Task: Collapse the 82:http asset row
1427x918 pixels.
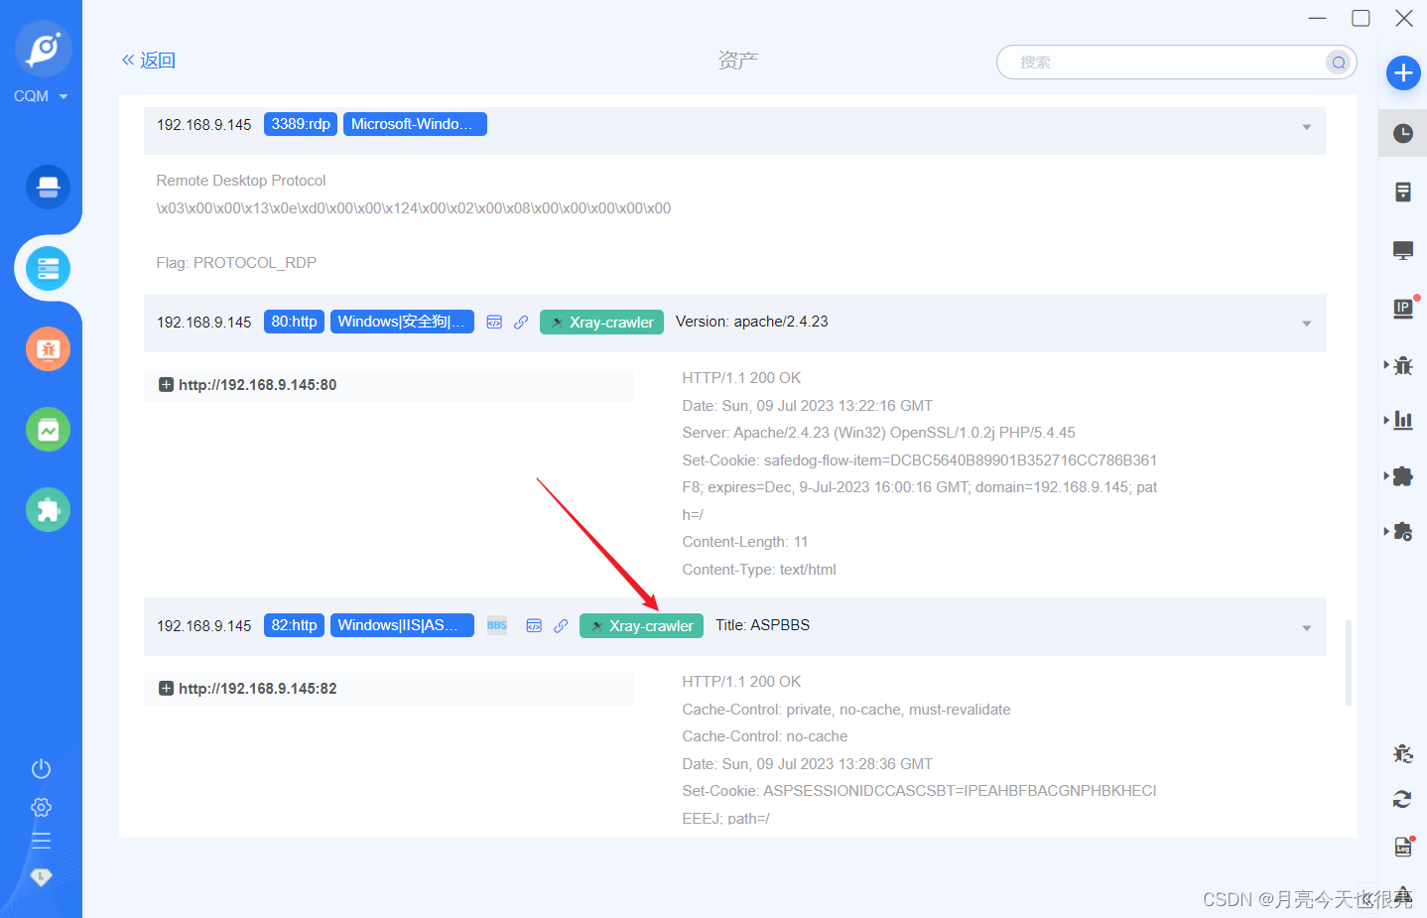Action: tap(1307, 628)
